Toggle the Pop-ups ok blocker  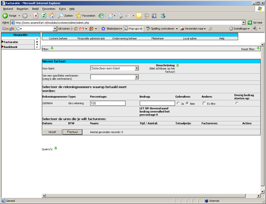[x=134, y=29]
